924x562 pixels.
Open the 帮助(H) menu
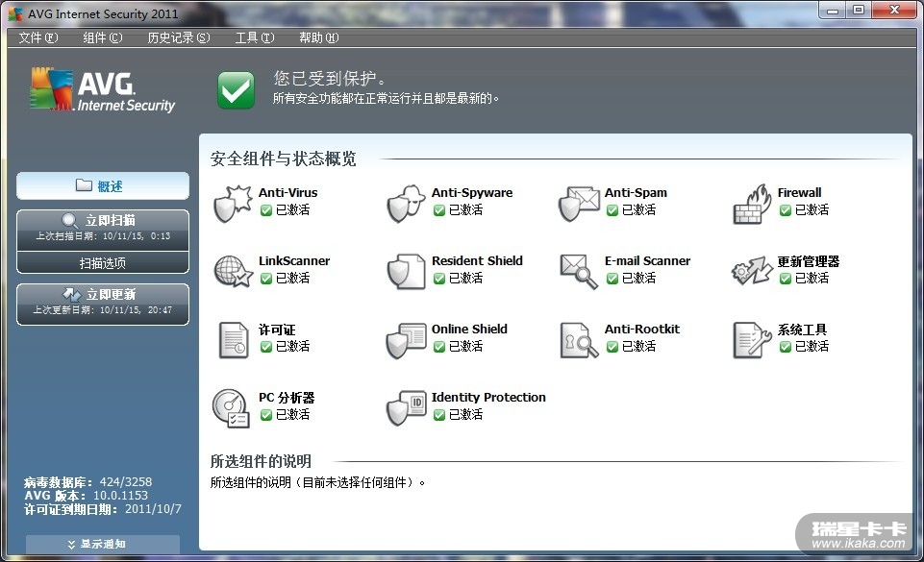(x=319, y=37)
